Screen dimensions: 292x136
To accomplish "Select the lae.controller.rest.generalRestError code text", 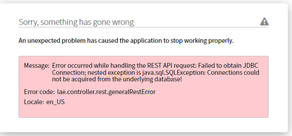I will 106,92.
